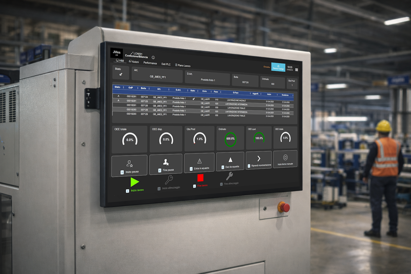411x274 pixels.
Task: Click the Inizio attrezzaggio wrench icon
Action: 169,180
